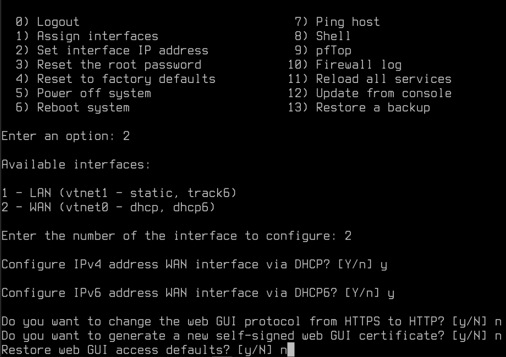Image resolution: width=506 pixels, height=357 pixels.
Task: Click the Firewall log option
Action: [x=358, y=65]
